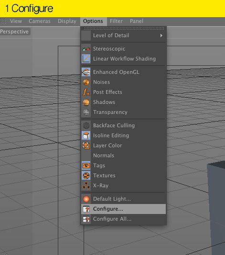This screenshot has width=225, height=255.
Task: Click the Isoline Editing cube icon
Action: point(86,135)
